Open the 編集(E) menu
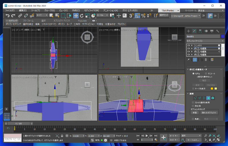This screenshot has height=146, width=228. coord(23,10)
